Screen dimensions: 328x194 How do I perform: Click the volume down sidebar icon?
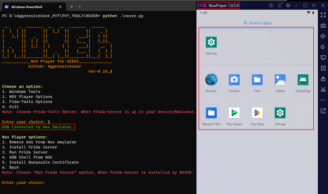(323, 47)
